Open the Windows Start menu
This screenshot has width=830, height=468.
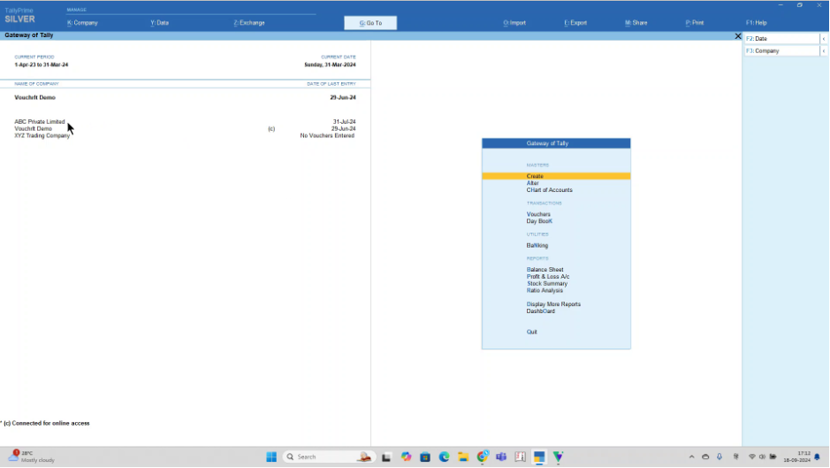tap(271, 456)
